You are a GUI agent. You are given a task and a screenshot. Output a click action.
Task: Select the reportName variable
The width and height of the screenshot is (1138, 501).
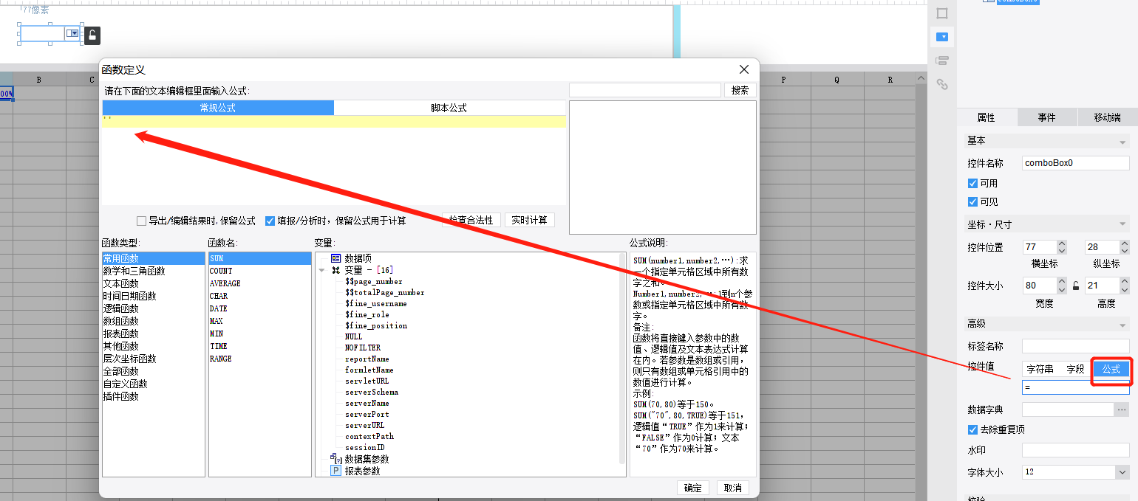(x=367, y=359)
